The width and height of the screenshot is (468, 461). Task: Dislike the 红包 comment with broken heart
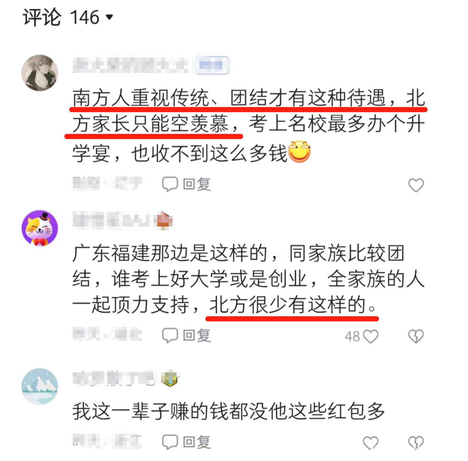(x=416, y=443)
